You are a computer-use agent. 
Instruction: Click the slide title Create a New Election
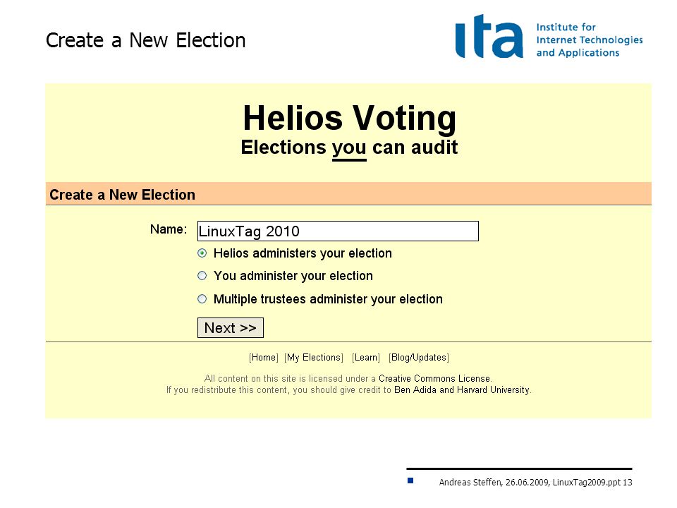[145, 40]
